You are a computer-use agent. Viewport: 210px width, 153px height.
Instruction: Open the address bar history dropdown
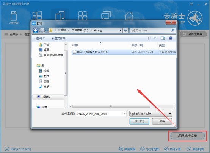(x=120, y=30)
